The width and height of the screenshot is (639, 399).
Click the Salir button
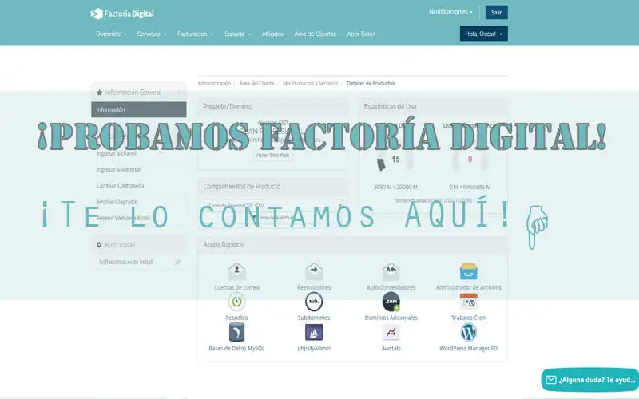[x=496, y=12]
